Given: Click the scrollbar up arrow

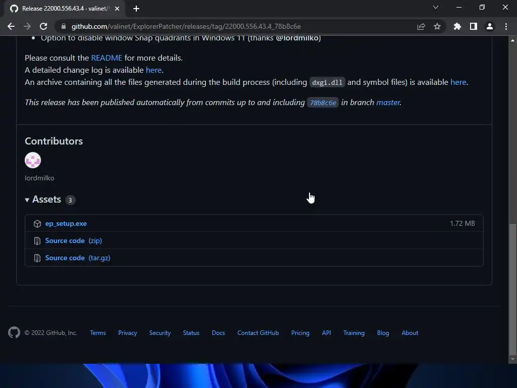Looking at the screenshot, I should click(x=513, y=40).
